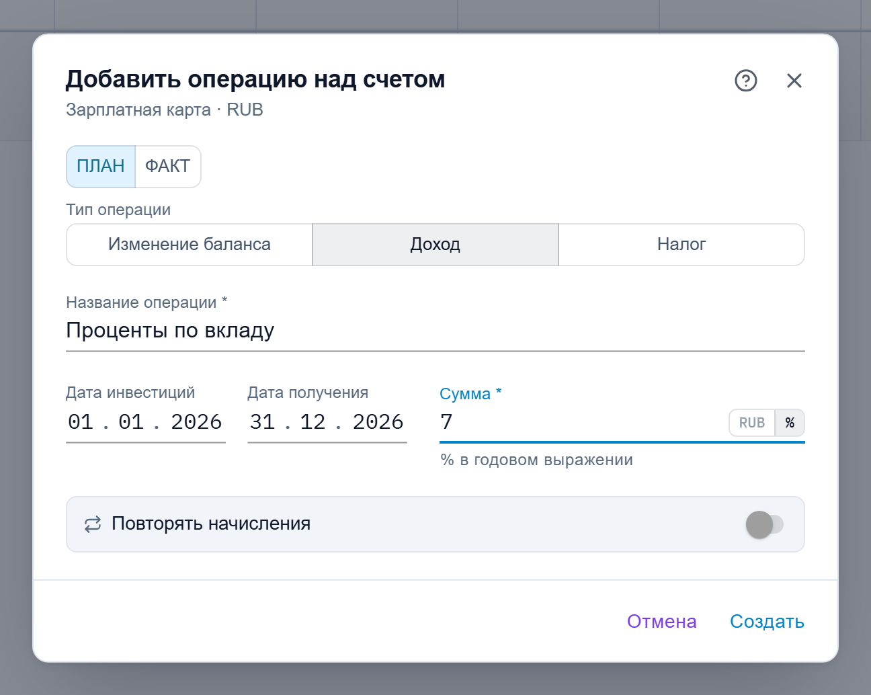Click the Дата инвестиций label
Screen dimensions: 871x695
[x=130, y=393]
